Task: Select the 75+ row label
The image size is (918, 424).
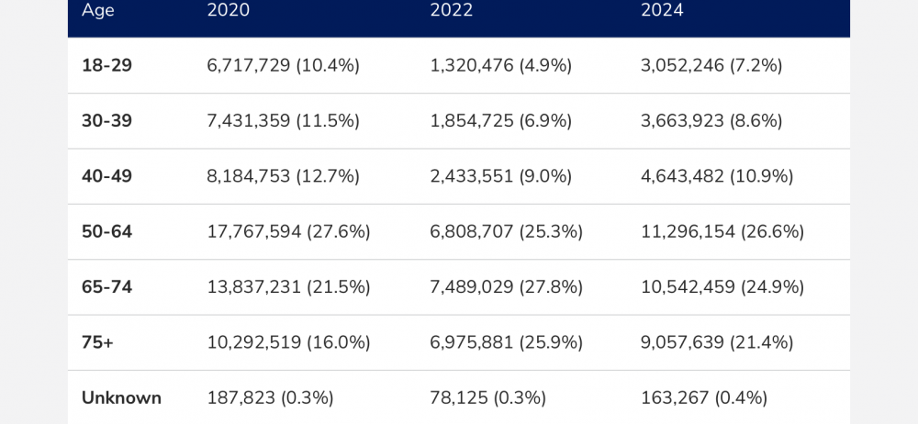Action: (99, 342)
